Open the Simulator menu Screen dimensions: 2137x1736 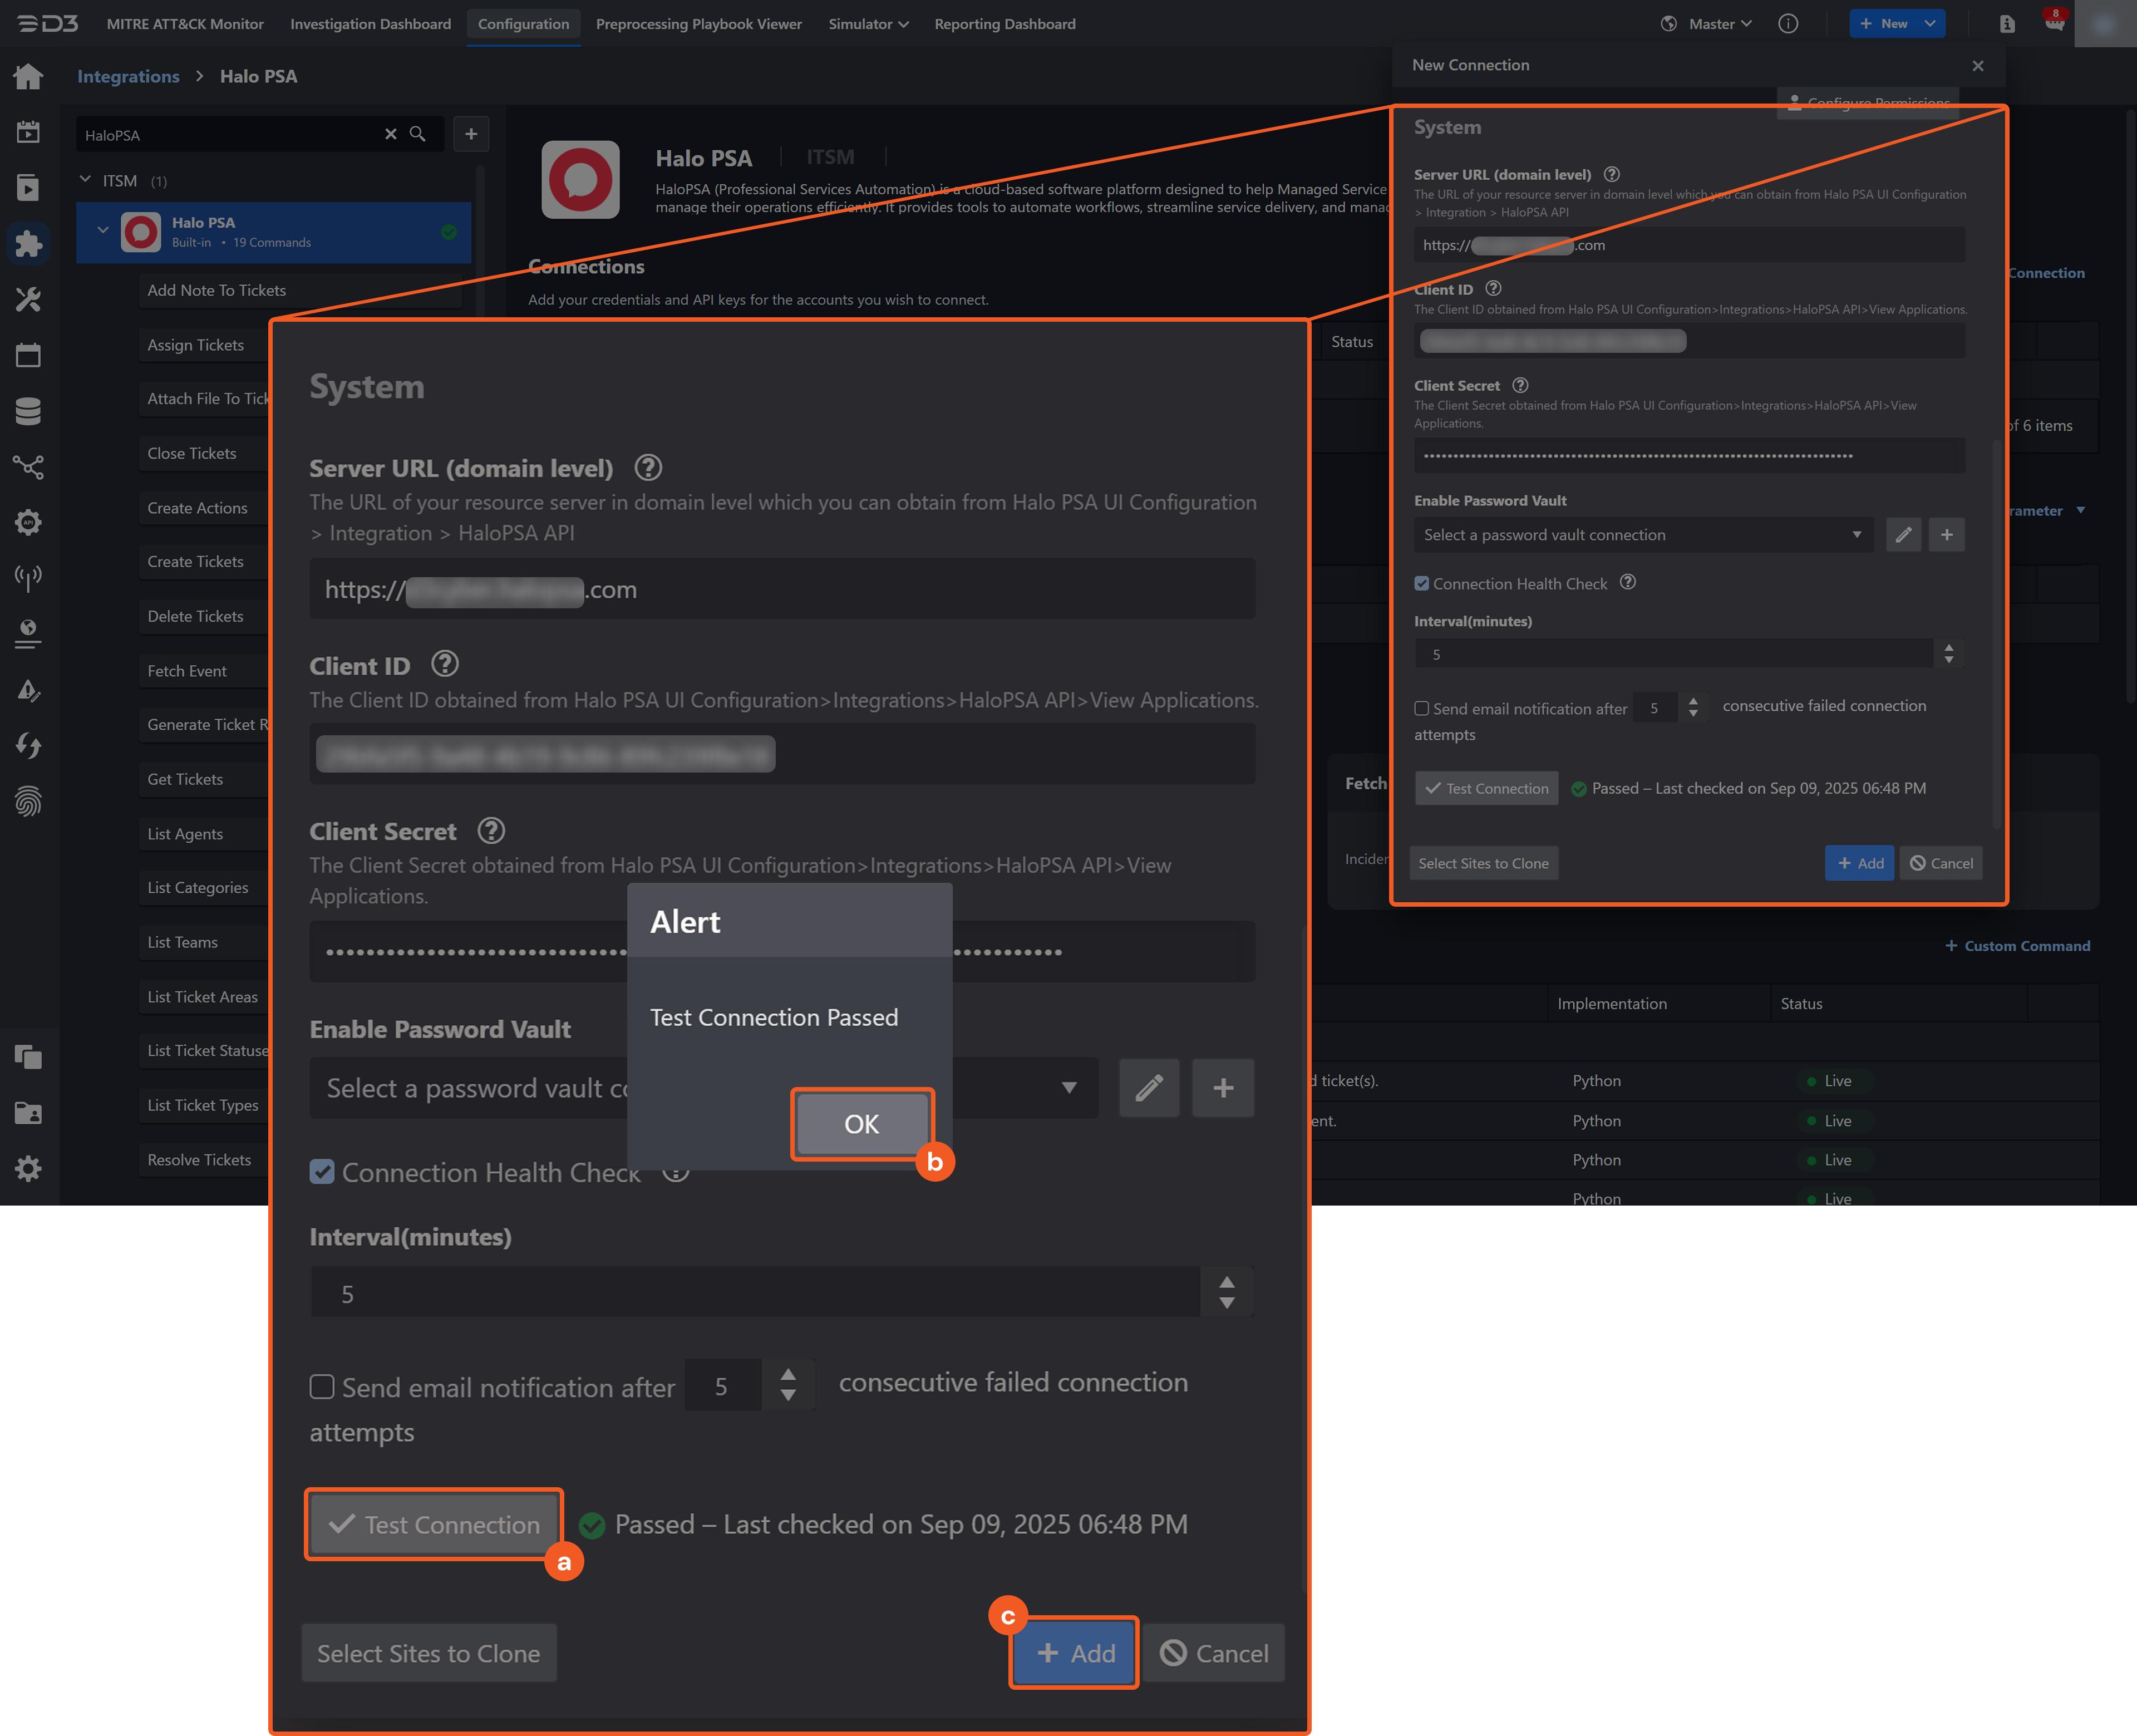(x=867, y=24)
